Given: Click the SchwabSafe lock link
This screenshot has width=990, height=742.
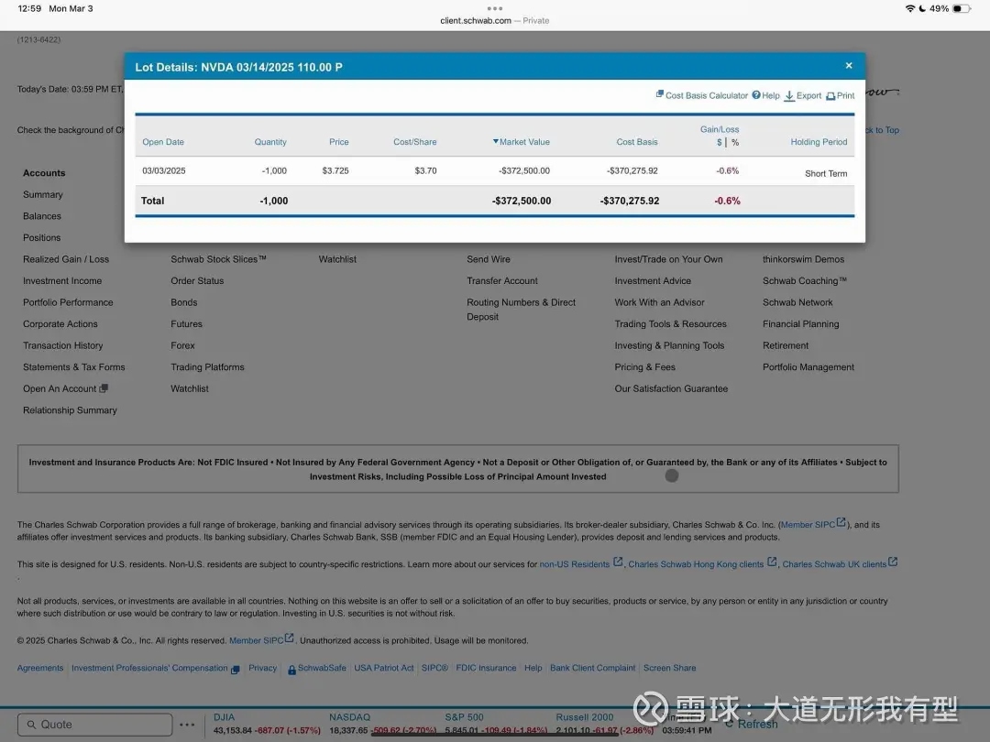Looking at the screenshot, I should click(x=316, y=668).
